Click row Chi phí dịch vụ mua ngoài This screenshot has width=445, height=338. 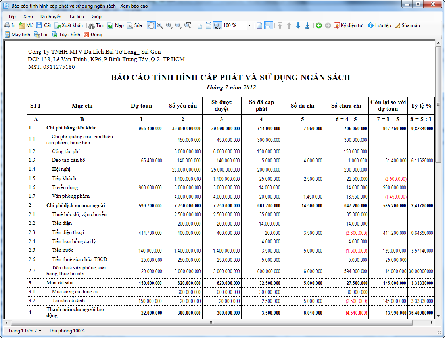pos(230,205)
